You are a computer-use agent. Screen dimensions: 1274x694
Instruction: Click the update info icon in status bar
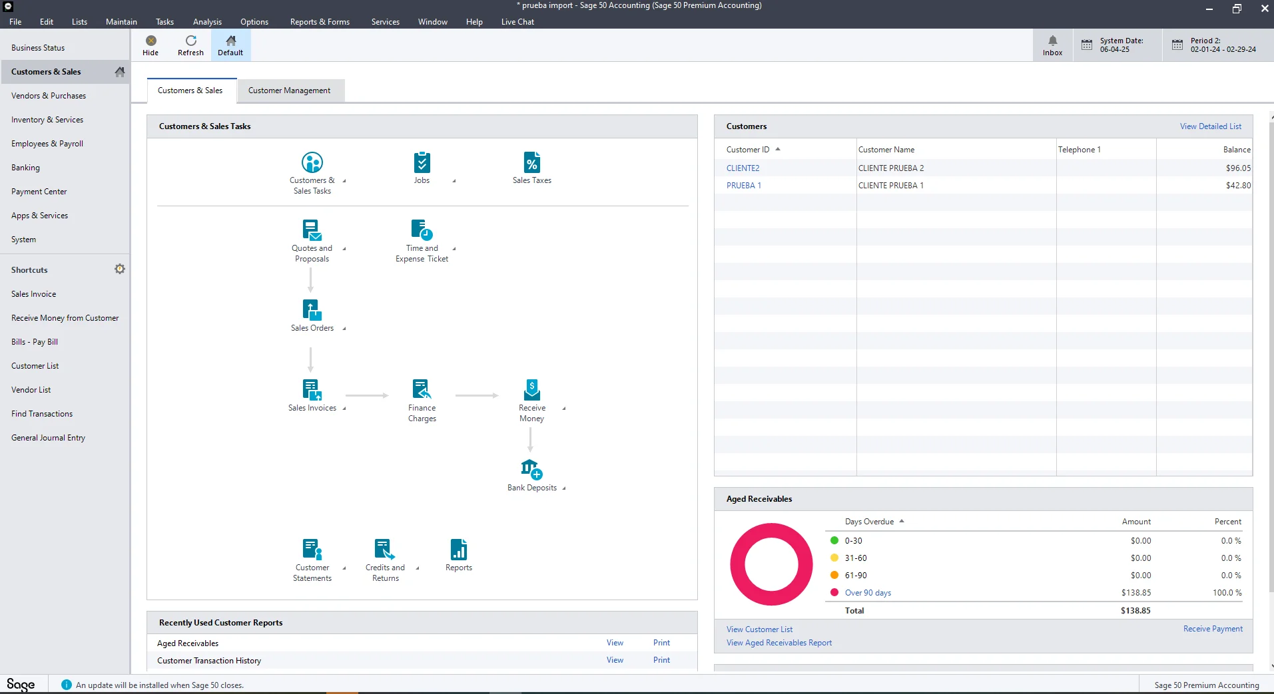click(x=66, y=685)
